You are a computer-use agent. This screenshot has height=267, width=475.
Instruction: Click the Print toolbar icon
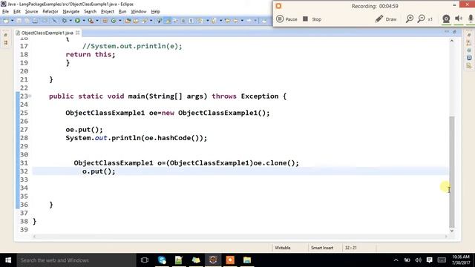(x=35, y=21)
